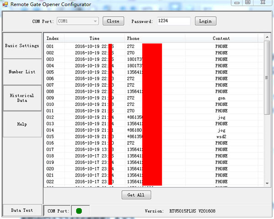This screenshot has height=219, width=274.
Task: Open the COM Port dropdown showing COM1
Action: pyautogui.click(x=78, y=21)
